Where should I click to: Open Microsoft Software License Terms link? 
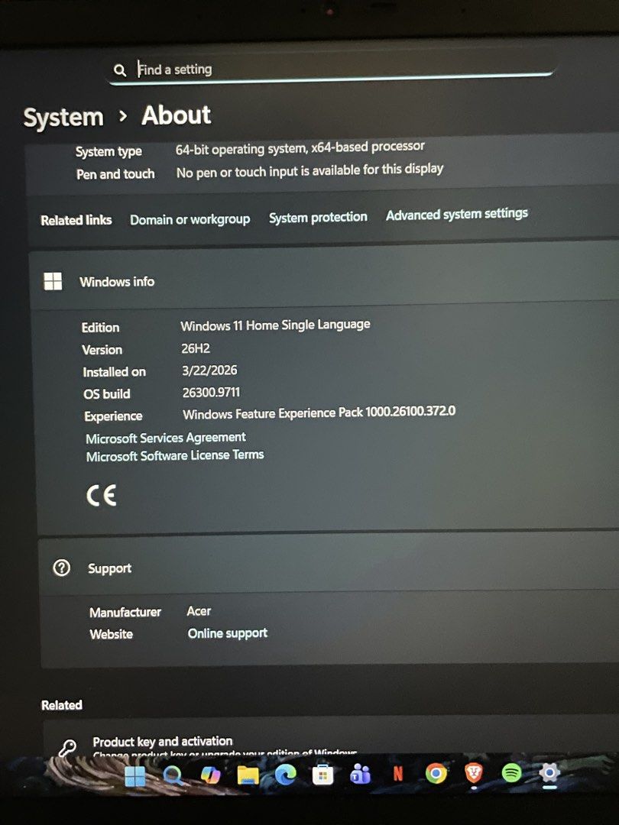175,455
